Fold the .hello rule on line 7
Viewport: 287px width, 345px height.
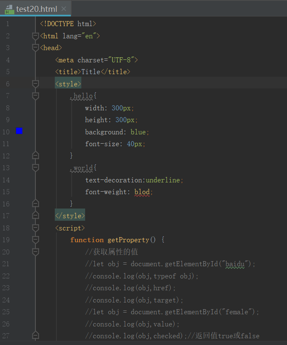[x=35, y=96]
